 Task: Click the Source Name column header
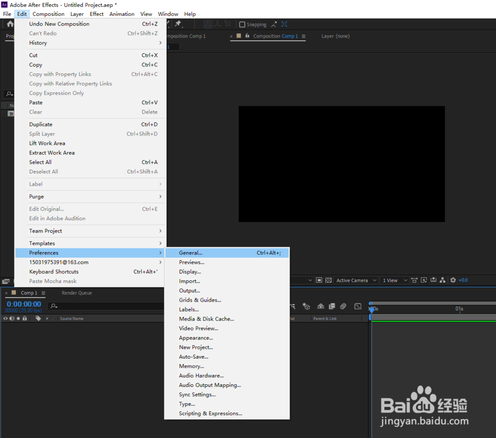(x=71, y=318)
